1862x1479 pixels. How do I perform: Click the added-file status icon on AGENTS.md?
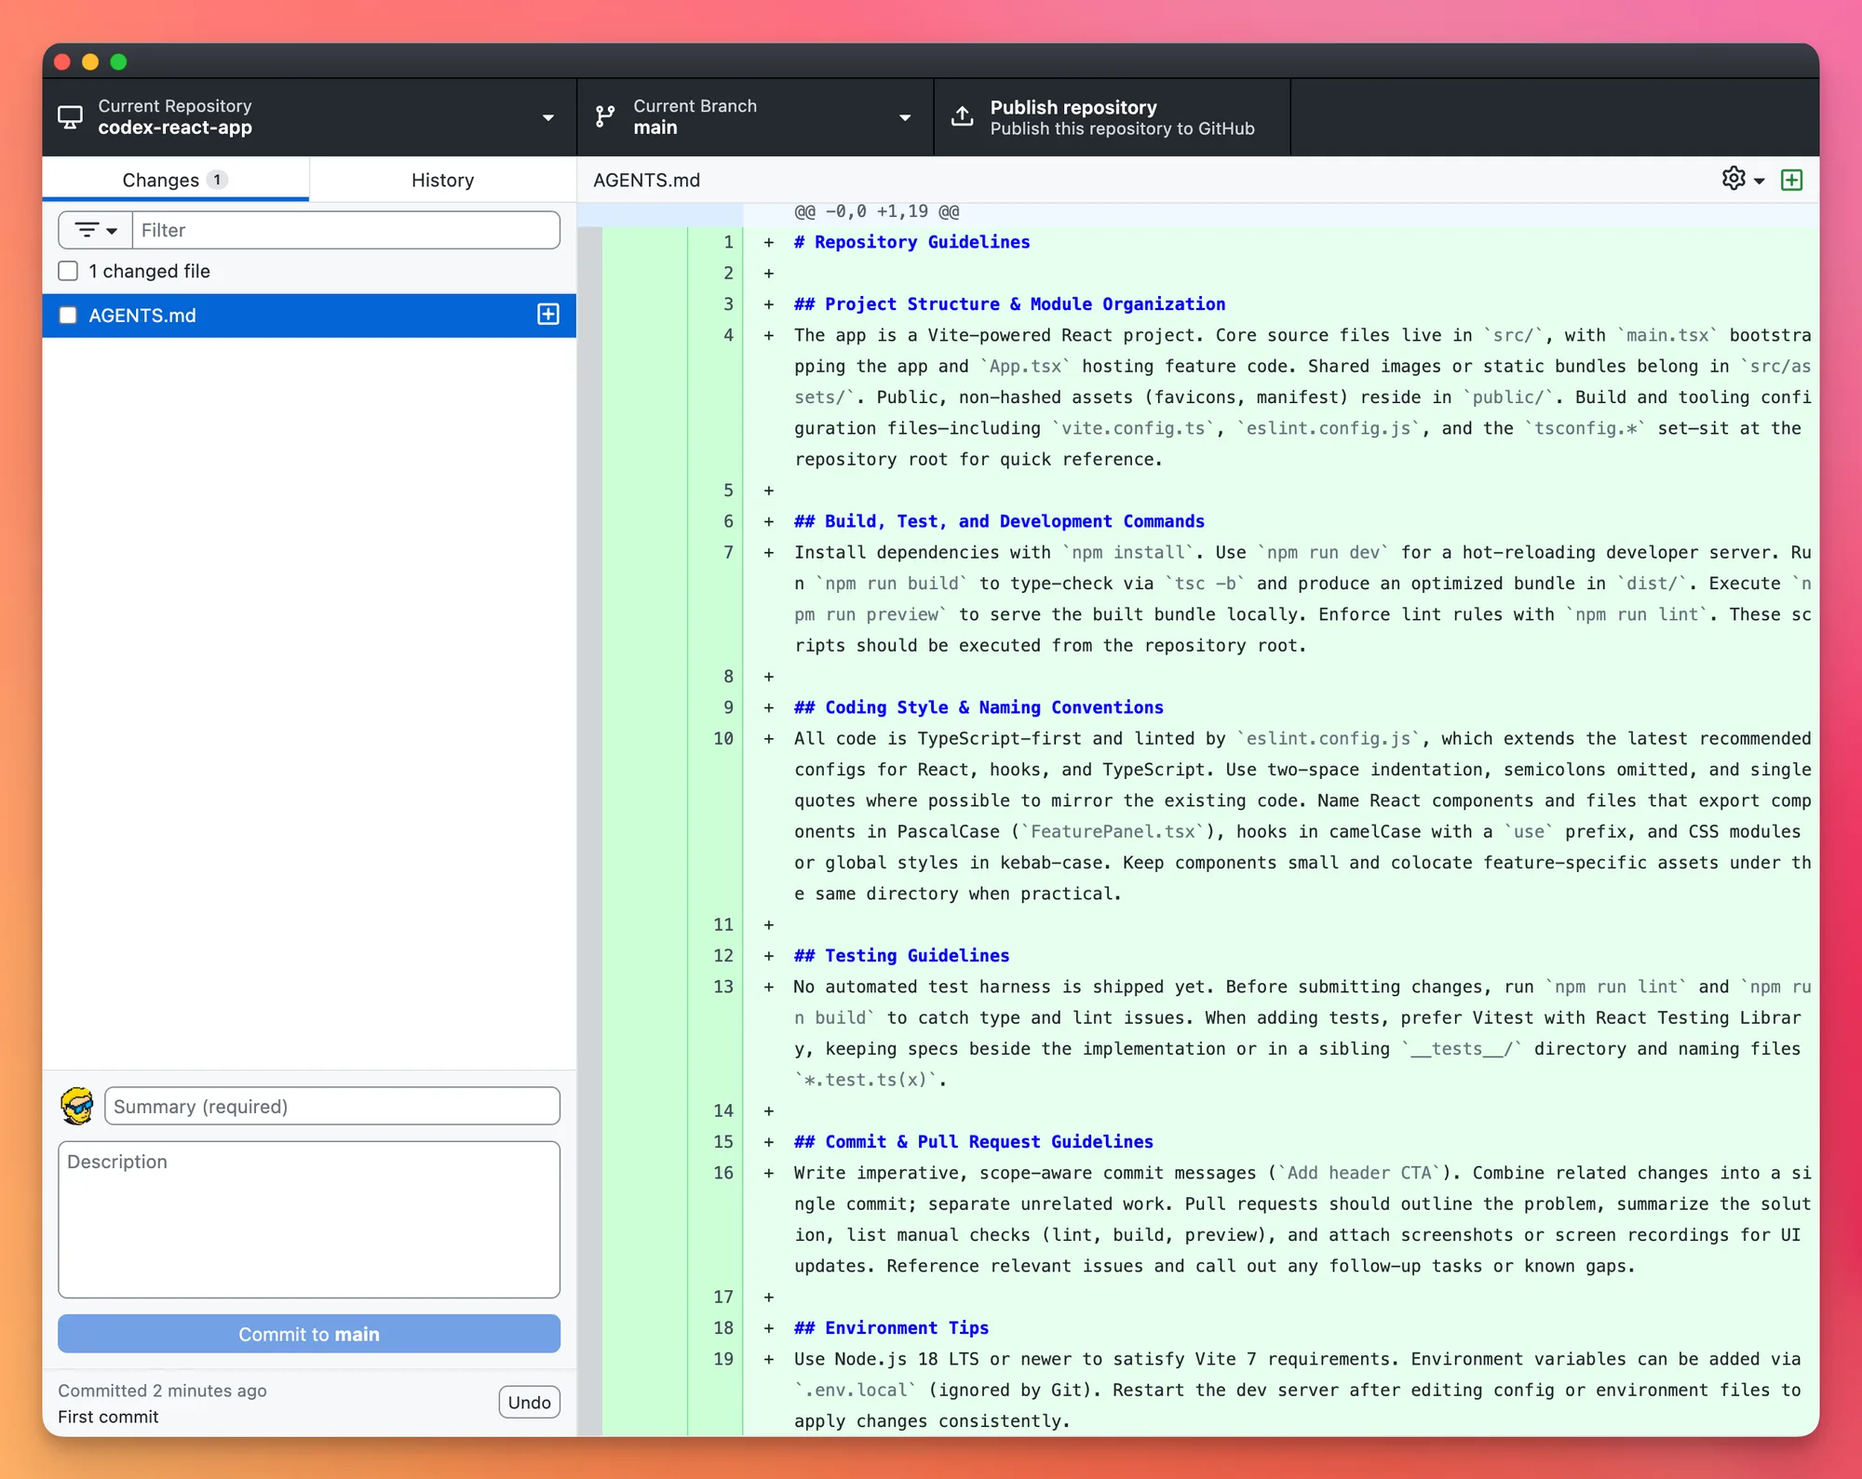click(548, 315)
